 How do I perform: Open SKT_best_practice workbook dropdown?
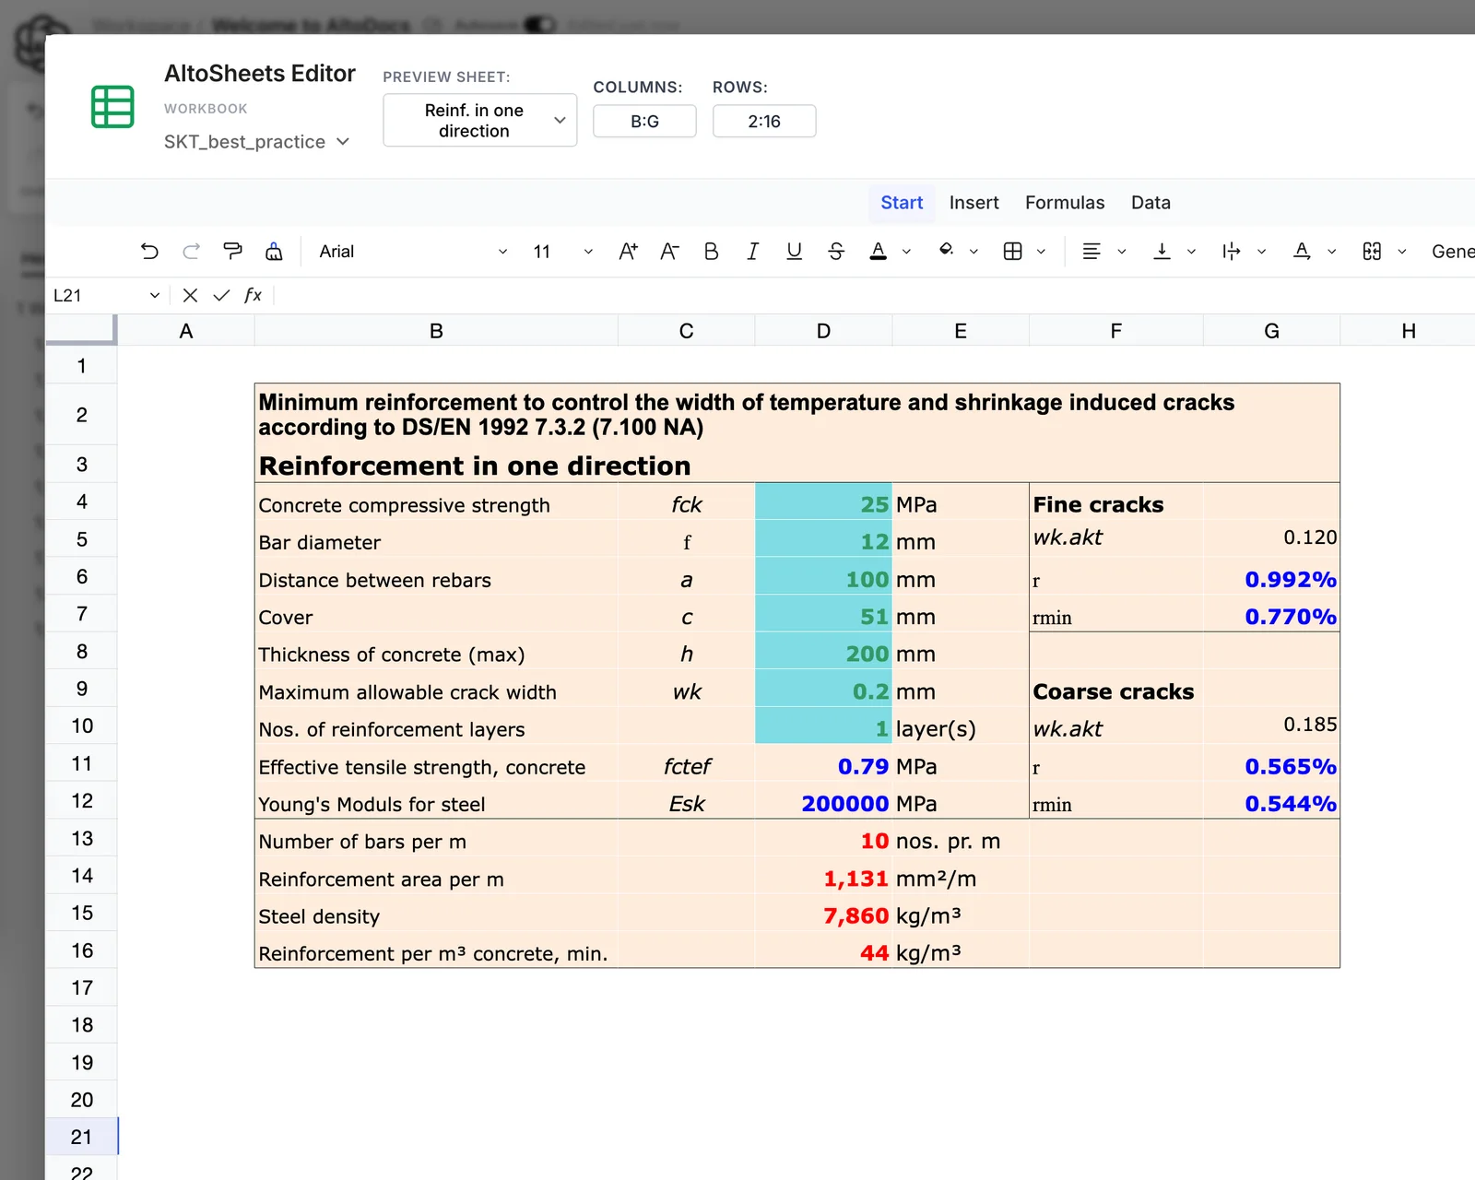257,142
